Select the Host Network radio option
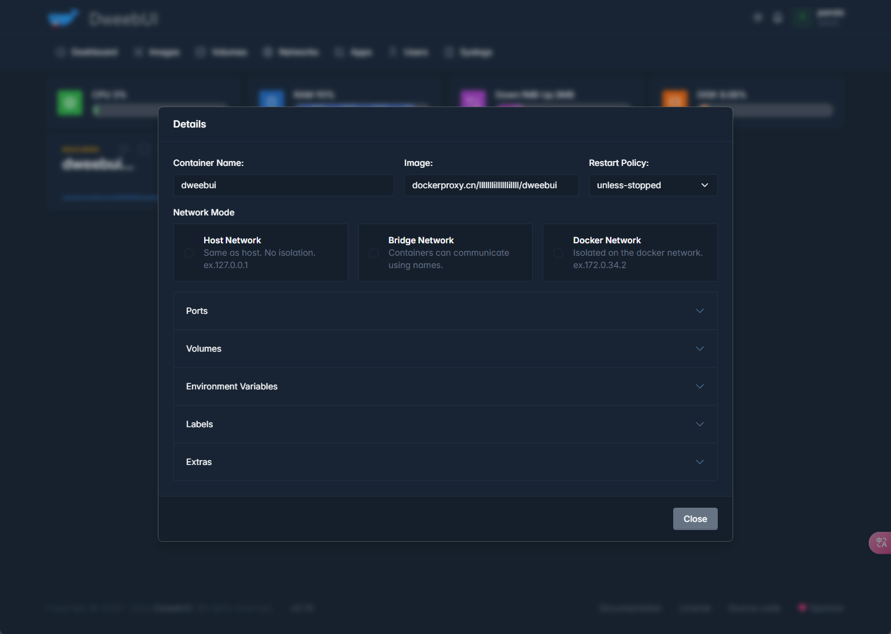 tap(189, 253)
